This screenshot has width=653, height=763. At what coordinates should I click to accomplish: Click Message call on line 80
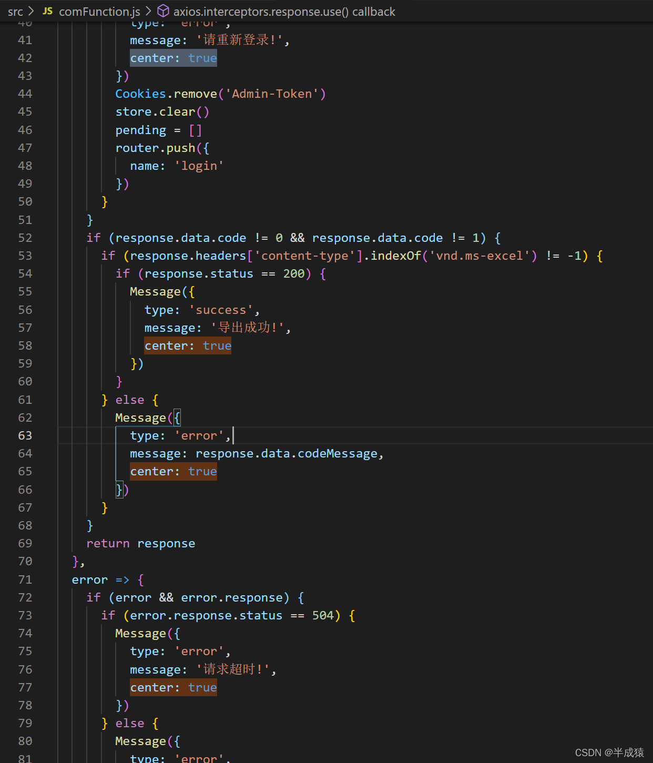[x=141, y=741]
